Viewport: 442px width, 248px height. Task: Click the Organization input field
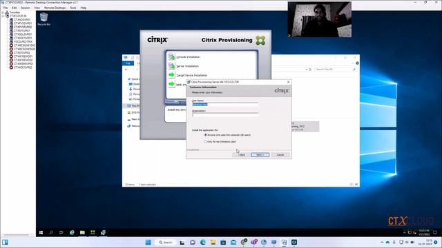(225, 115)
